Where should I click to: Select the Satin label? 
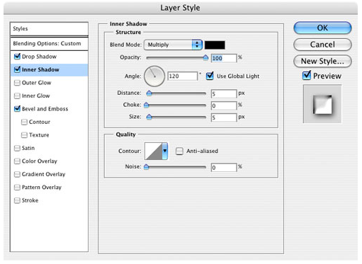pyautogui.click(x=28, y=148)
